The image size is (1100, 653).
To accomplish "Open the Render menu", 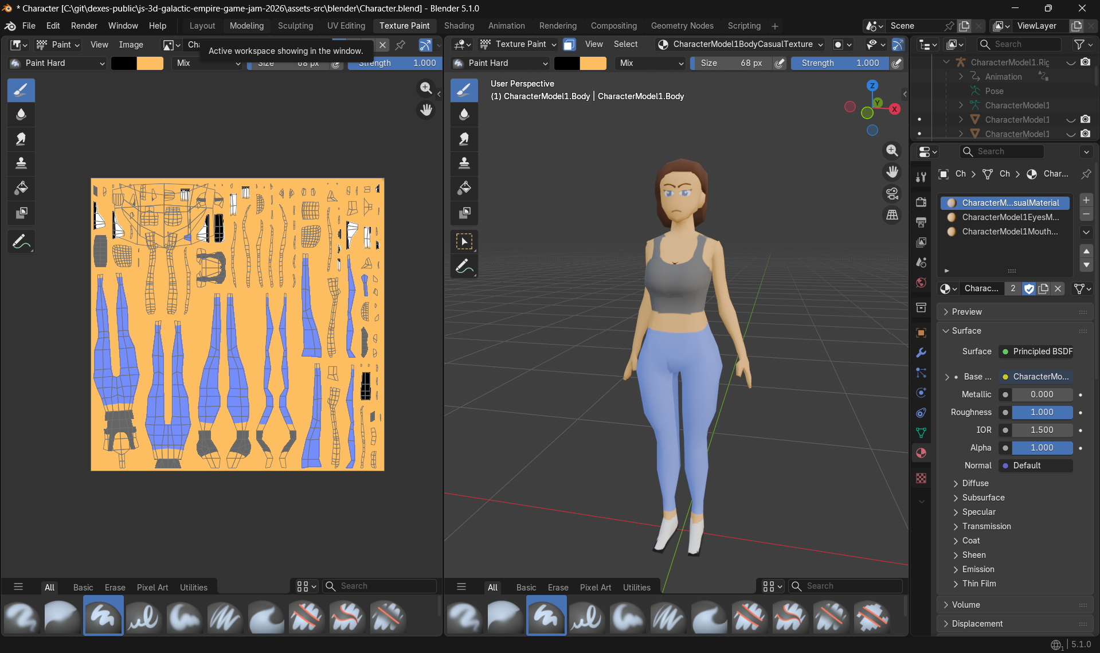I will pyautogui.click(x=84, y=26).
